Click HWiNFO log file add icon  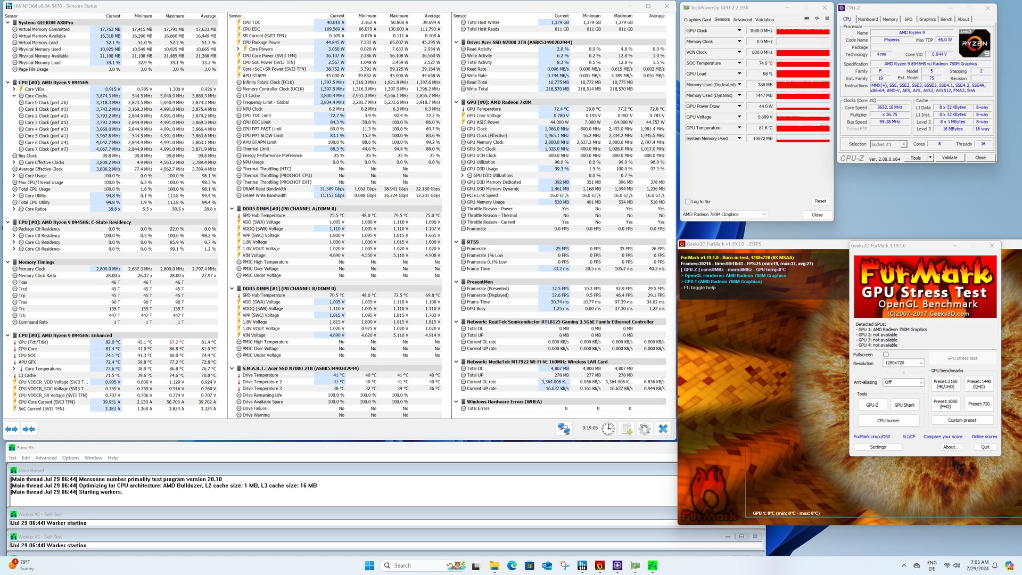[627, 429]
